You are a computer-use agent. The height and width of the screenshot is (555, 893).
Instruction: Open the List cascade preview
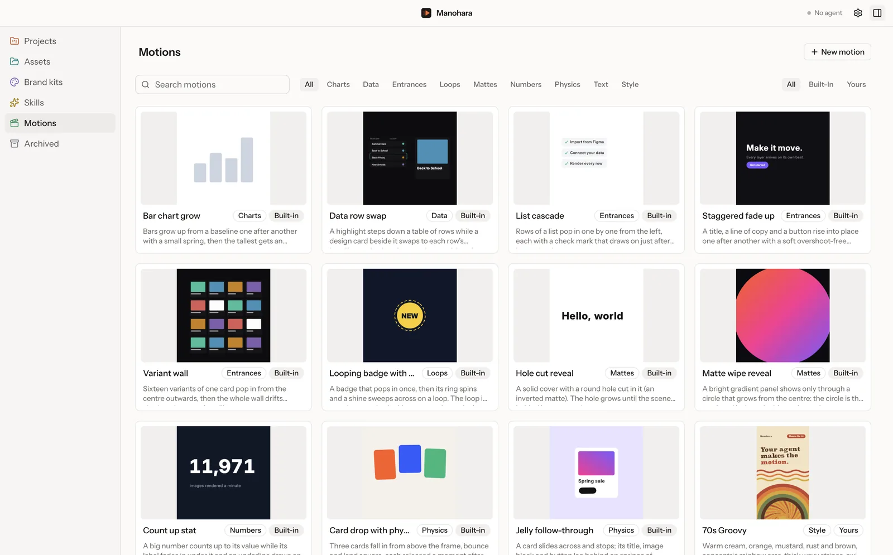(x=596, y=158)
